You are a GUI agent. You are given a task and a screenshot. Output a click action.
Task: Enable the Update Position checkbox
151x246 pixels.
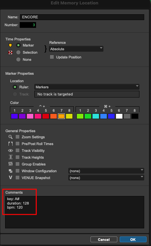(52, 57)
